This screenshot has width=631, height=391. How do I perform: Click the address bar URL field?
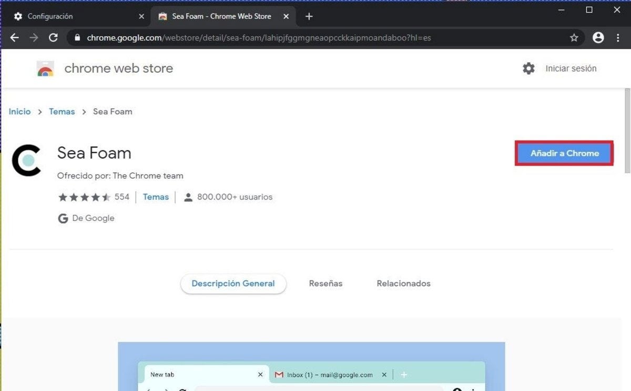click(x=315, y=38)
